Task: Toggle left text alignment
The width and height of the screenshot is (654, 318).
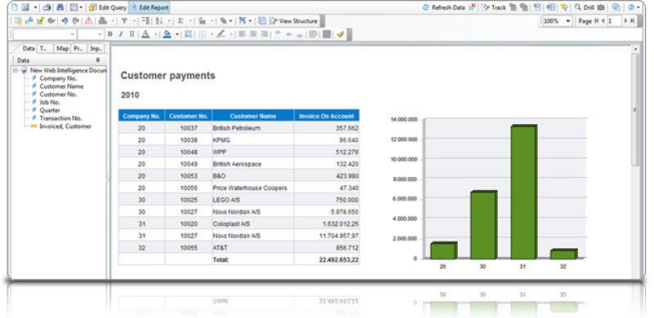Action: pos(242,34)
